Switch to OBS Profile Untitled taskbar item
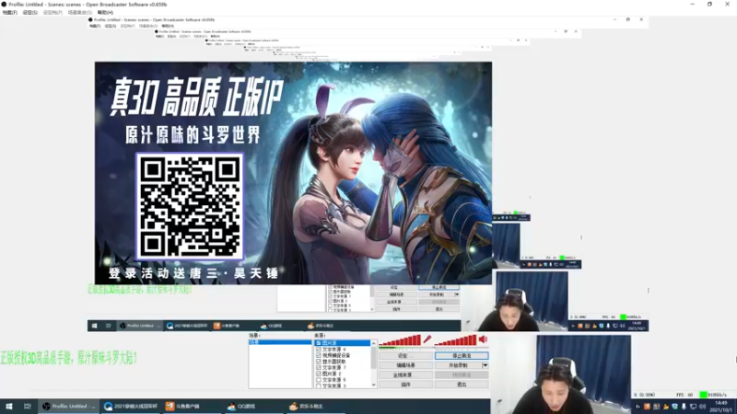The image size is (737, 414). [x=68, y=406]
